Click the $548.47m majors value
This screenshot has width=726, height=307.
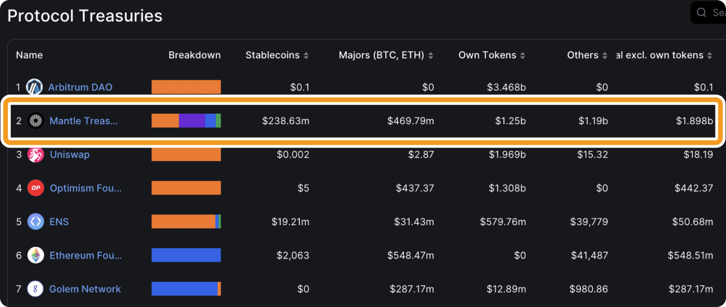point(410,255)
